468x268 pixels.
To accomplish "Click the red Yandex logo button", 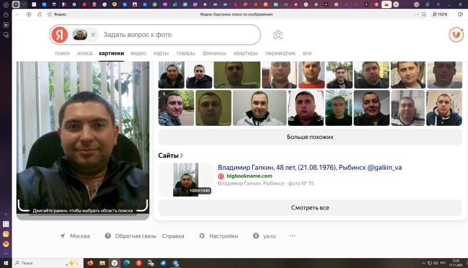I will click(59, 35).
